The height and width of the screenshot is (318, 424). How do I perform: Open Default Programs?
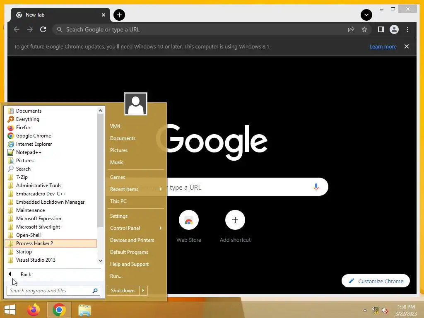coord(136,252)
